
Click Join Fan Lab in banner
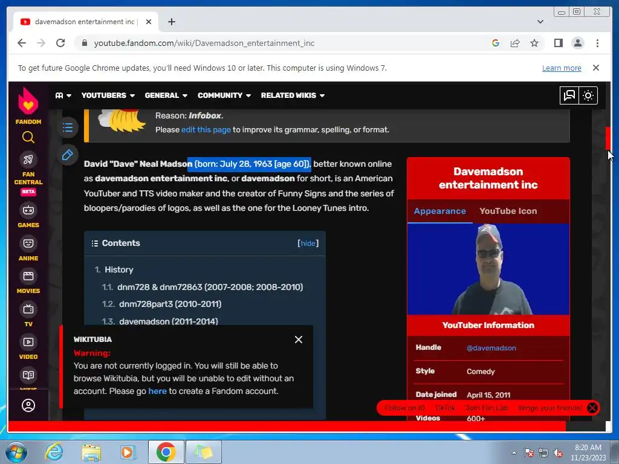point(487,408)
